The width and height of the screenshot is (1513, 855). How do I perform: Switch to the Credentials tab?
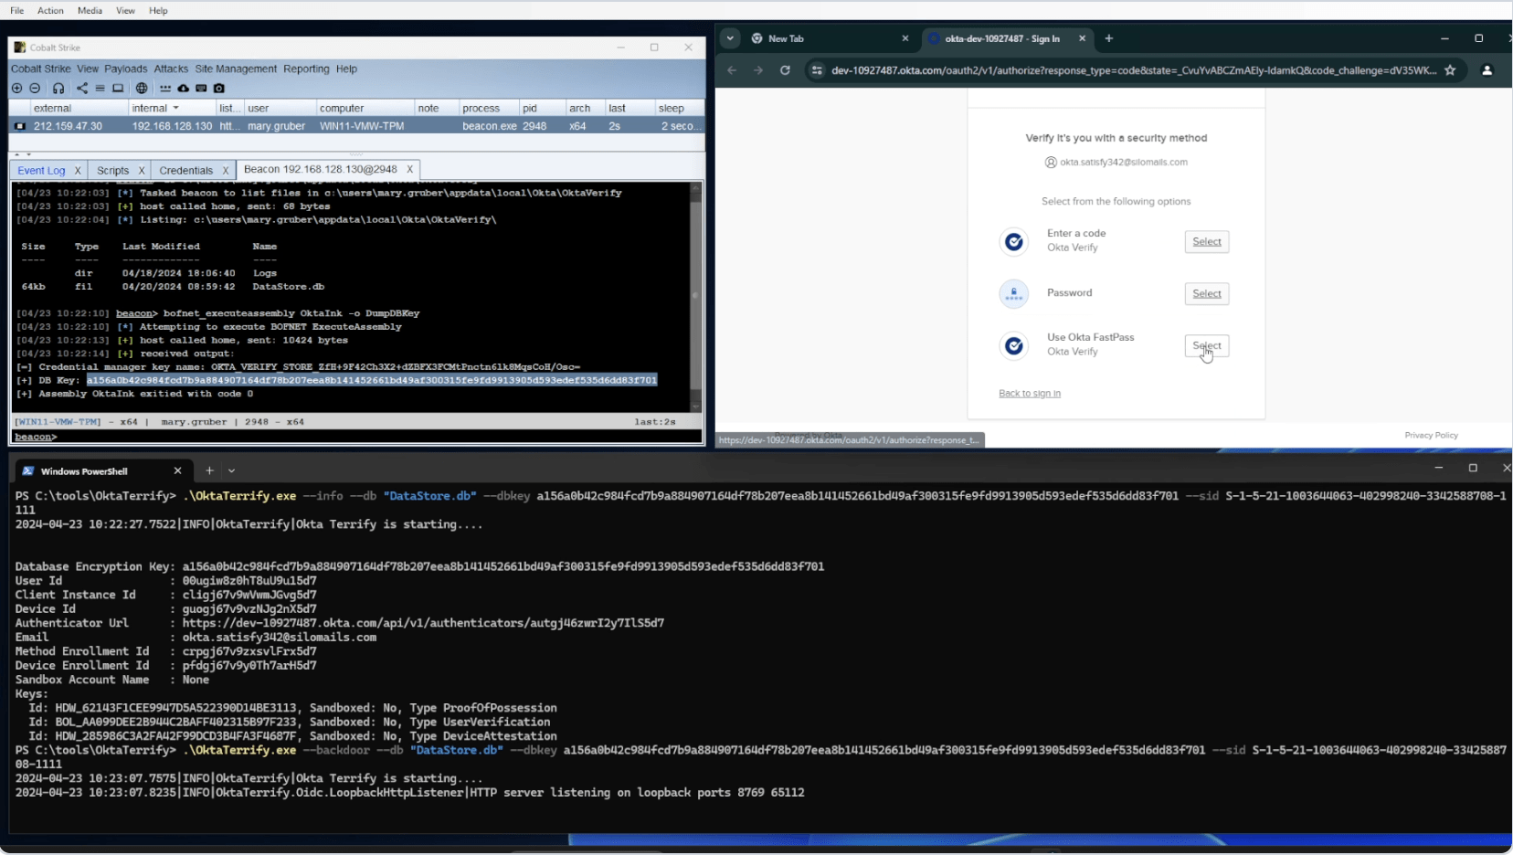[185, 171]
